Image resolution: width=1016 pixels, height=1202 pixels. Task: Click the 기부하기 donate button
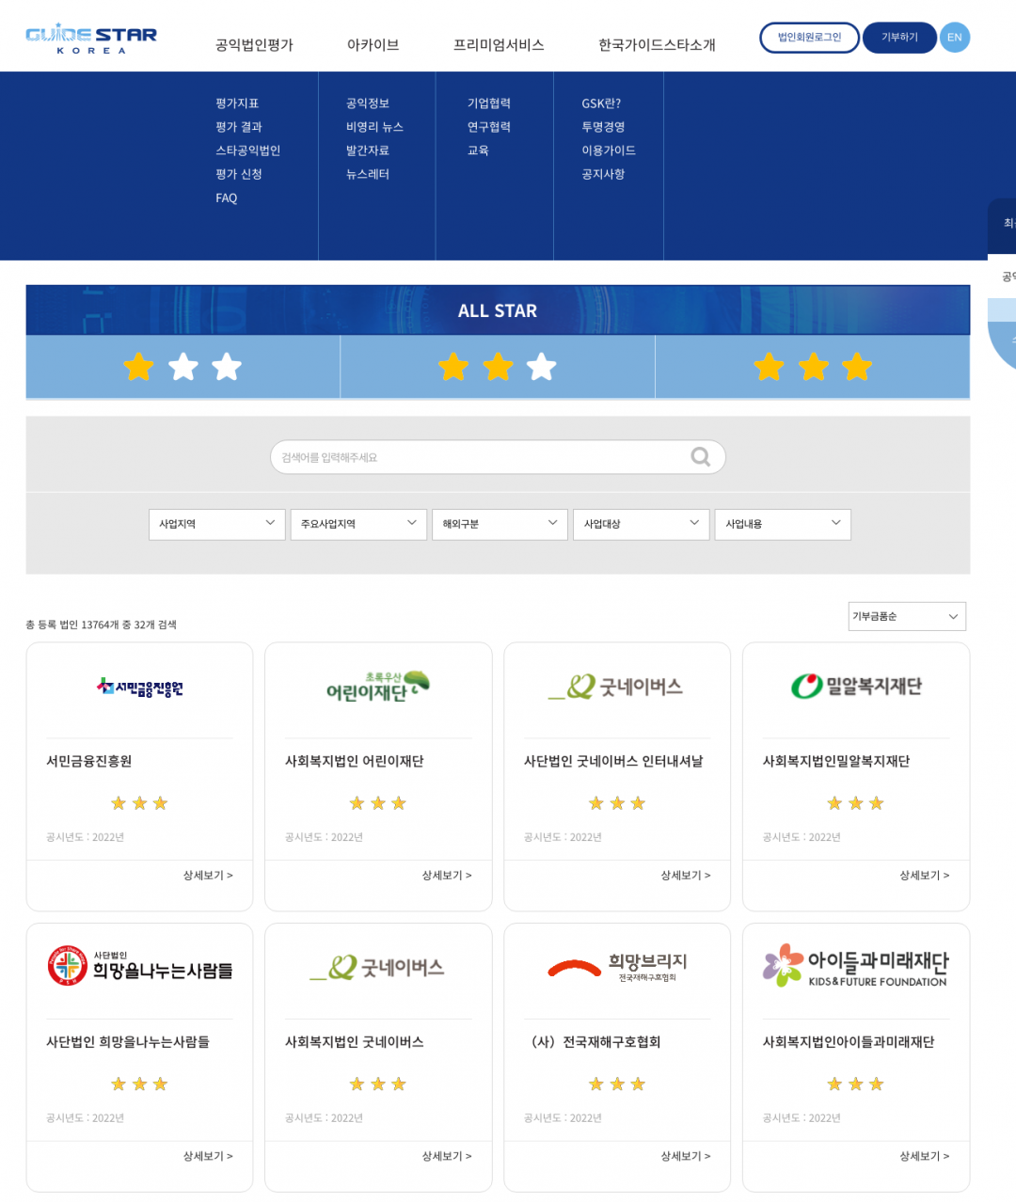click(899, 38)
